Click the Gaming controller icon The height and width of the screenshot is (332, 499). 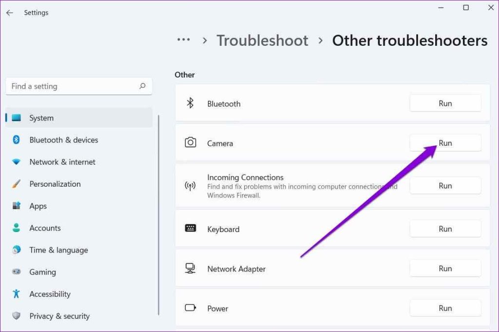(x=16, y=272)
